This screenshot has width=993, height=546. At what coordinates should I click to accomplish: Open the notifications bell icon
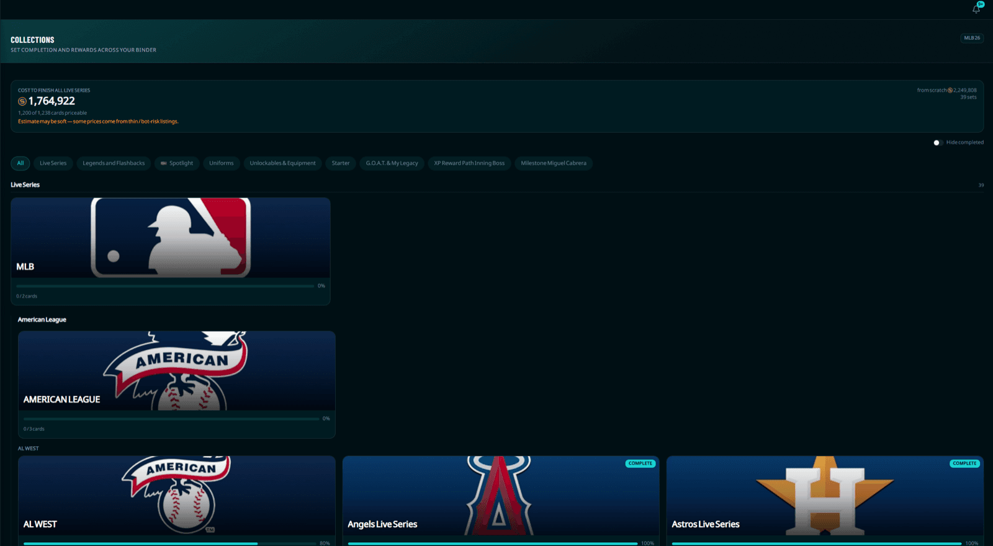pos(976,9)
